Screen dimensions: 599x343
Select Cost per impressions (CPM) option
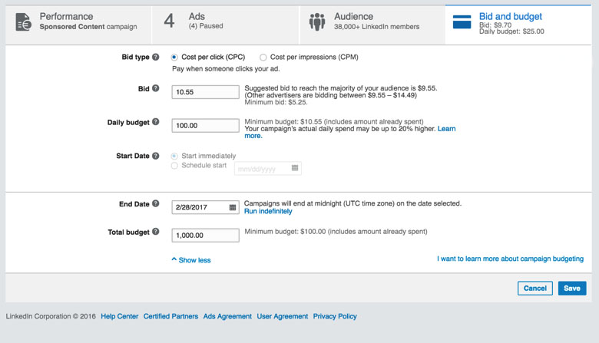[263, 58]
